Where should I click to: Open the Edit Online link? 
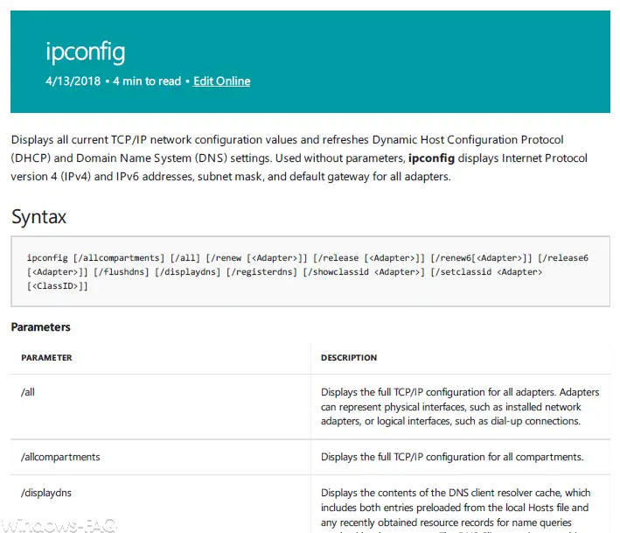point(221,81)
